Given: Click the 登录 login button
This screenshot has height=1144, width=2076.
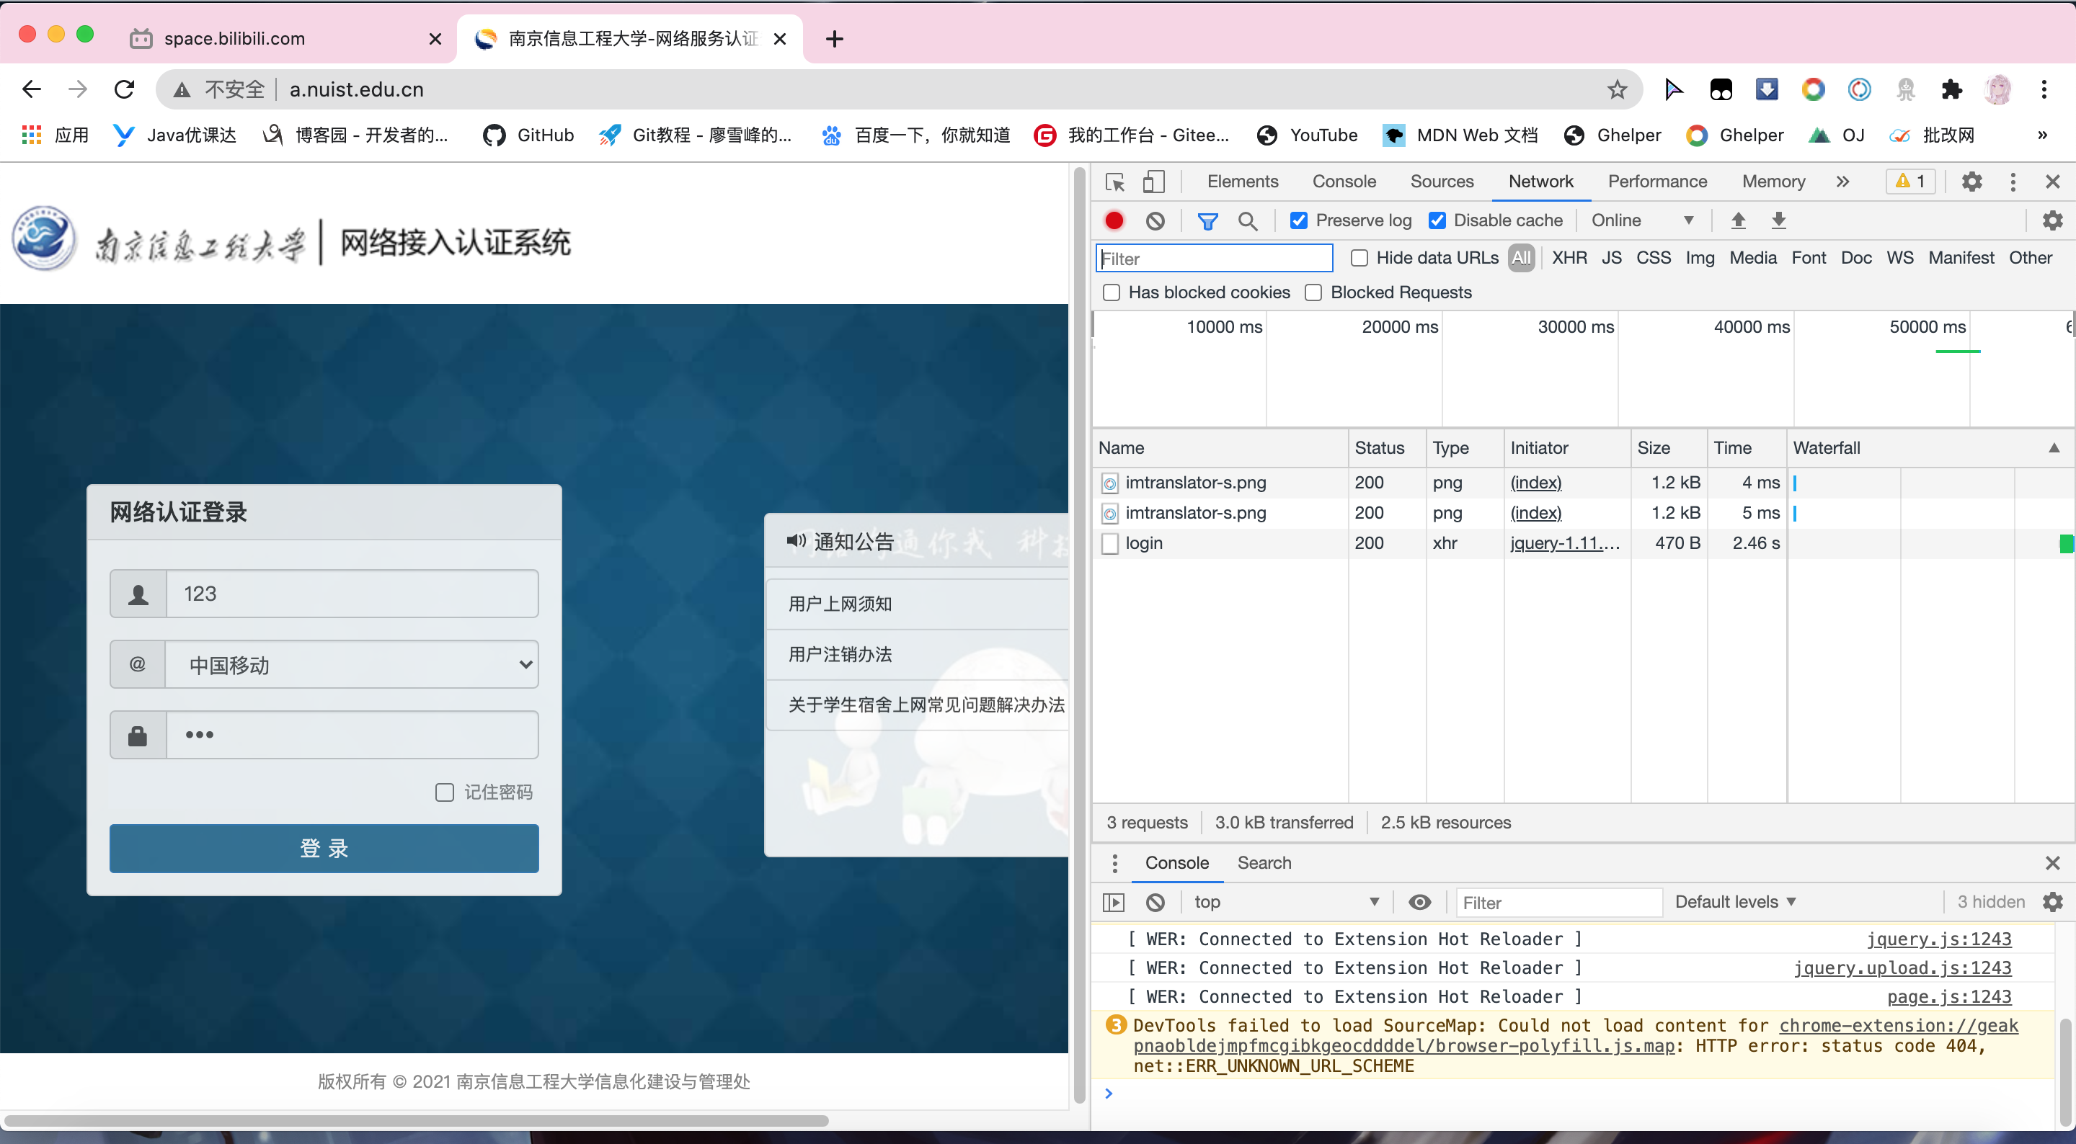Looking at the screenshot, I should click(323, 847).
